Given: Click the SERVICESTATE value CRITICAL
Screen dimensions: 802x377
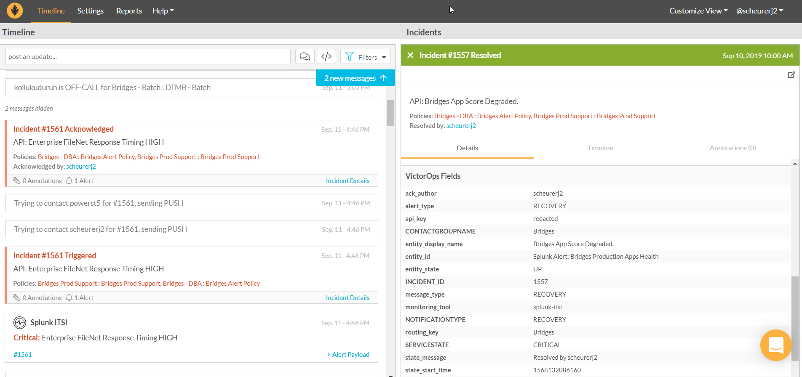Looking at the screenshot, I should click(x=547, y=345).
